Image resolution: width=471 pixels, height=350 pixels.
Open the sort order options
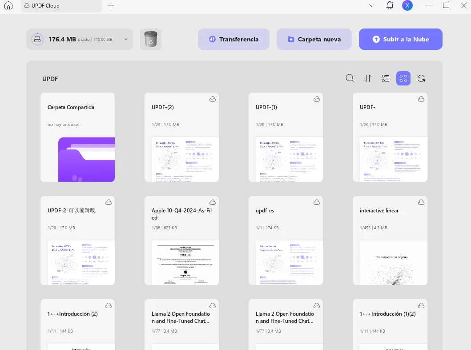pyautogui.click(x=368, y=78)
